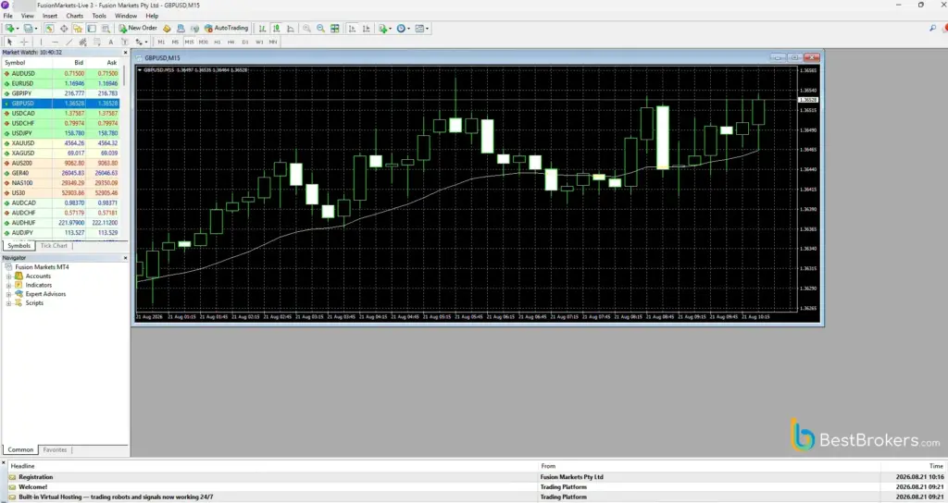The width and height of the screenshot is (948, 503).
Task: Close the Market Watch panel
Action: pyautogui.click(x=125, y=53)
